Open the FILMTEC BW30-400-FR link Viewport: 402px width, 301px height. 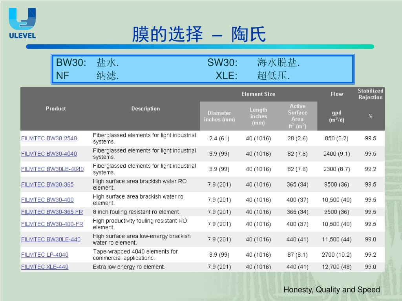pyautogui.click(x=52, y=224)
